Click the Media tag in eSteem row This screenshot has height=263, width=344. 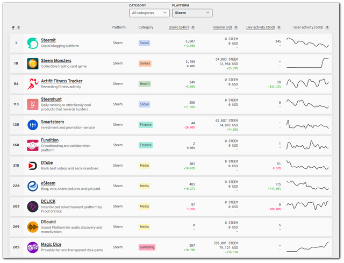(144, 186)
